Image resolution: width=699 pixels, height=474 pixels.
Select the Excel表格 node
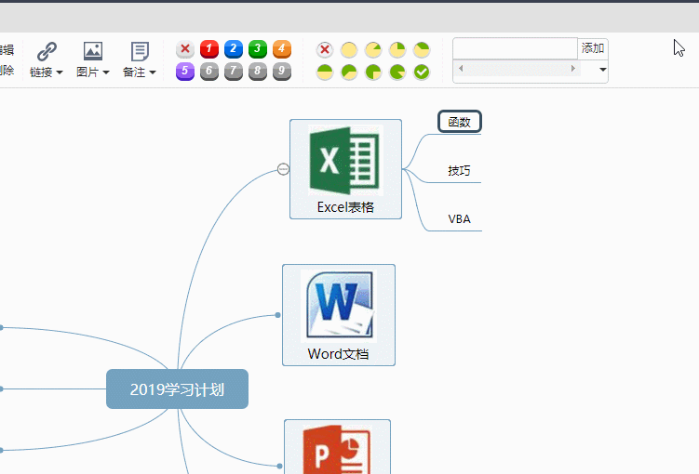(x=345, y=169)
